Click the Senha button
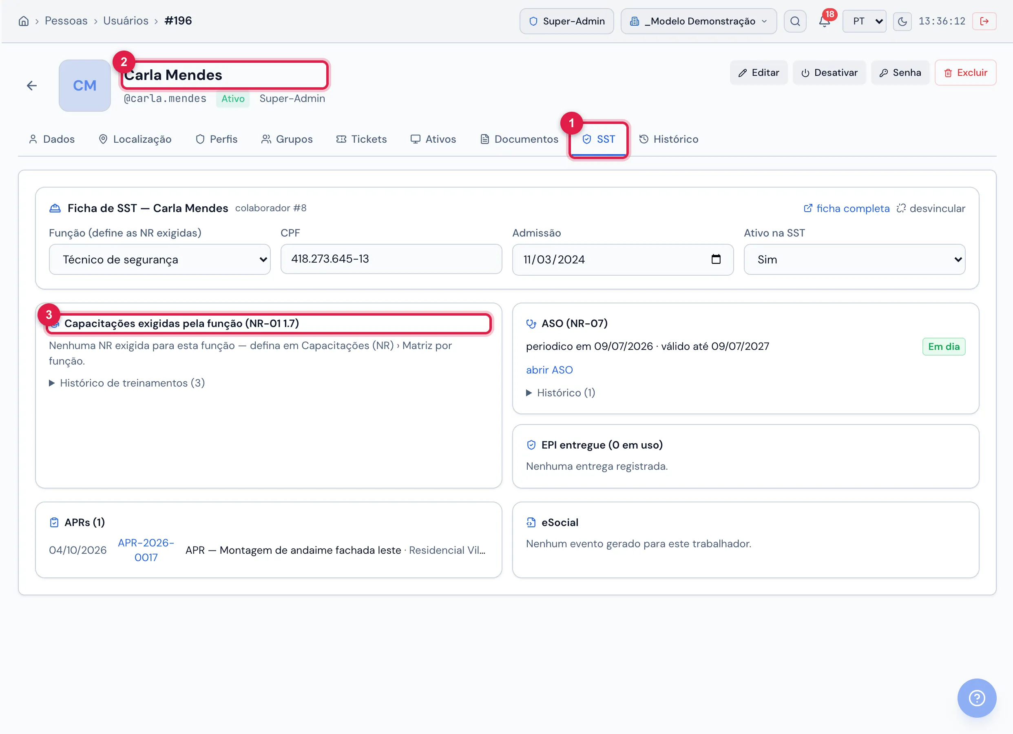This screenshot has width=1013, height=734. (x=900, y=72)
